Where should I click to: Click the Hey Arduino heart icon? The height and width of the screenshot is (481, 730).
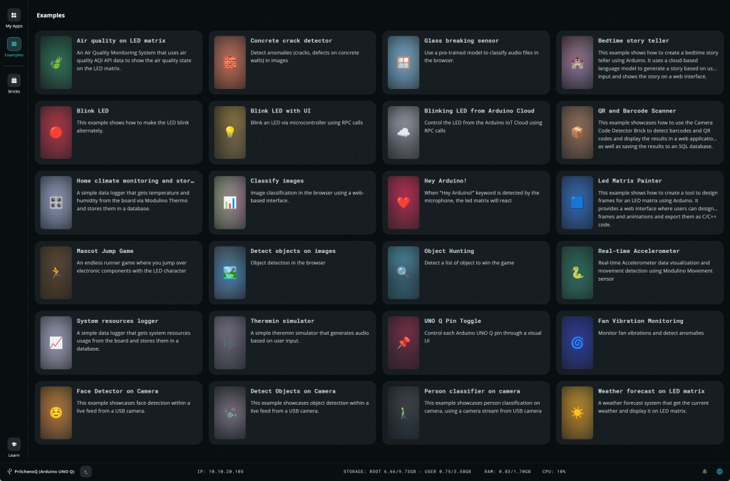403,202
